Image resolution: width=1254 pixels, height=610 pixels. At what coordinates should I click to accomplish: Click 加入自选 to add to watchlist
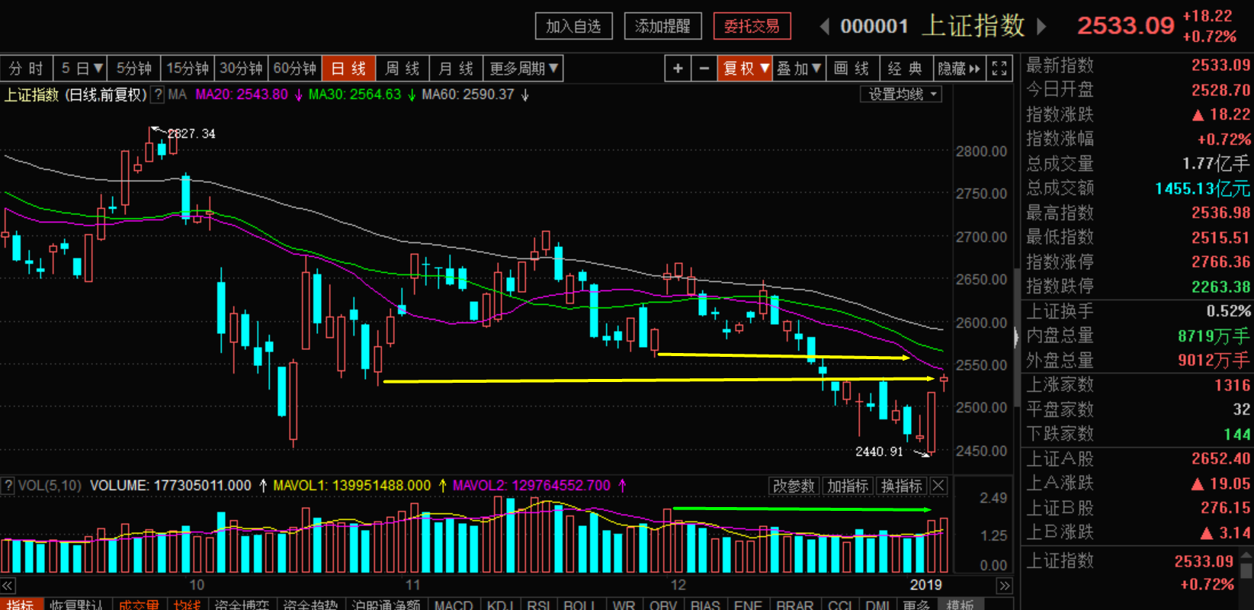tap(573, 27)
